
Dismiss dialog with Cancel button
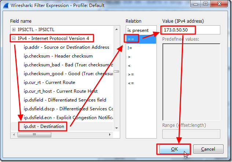[208, 149]
